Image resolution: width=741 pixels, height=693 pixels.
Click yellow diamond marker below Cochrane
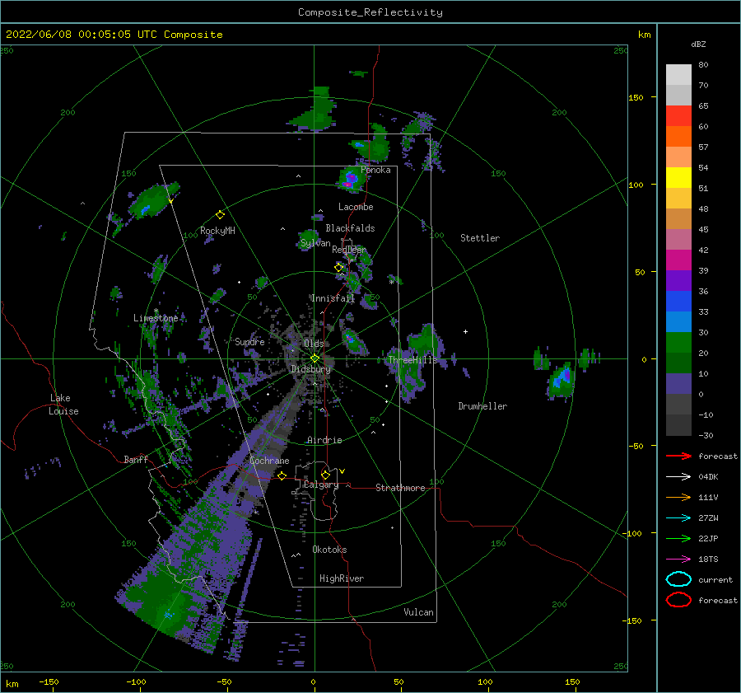pos(282,476)
